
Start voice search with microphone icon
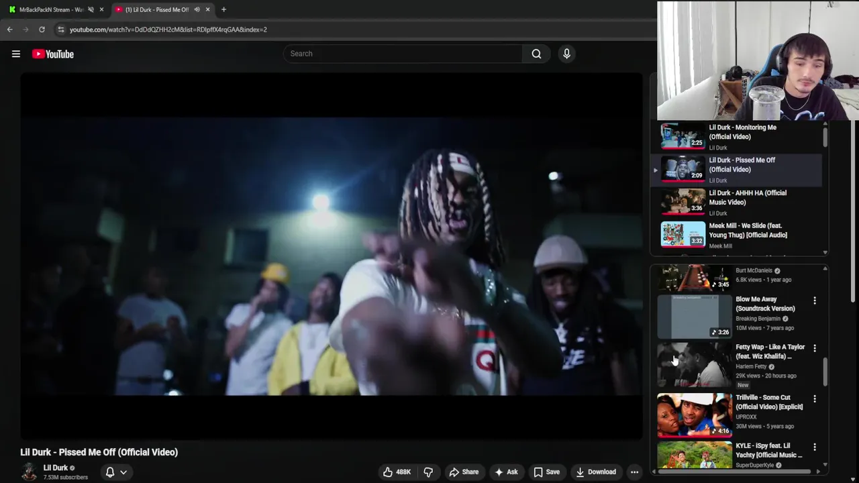pos(566,54)
